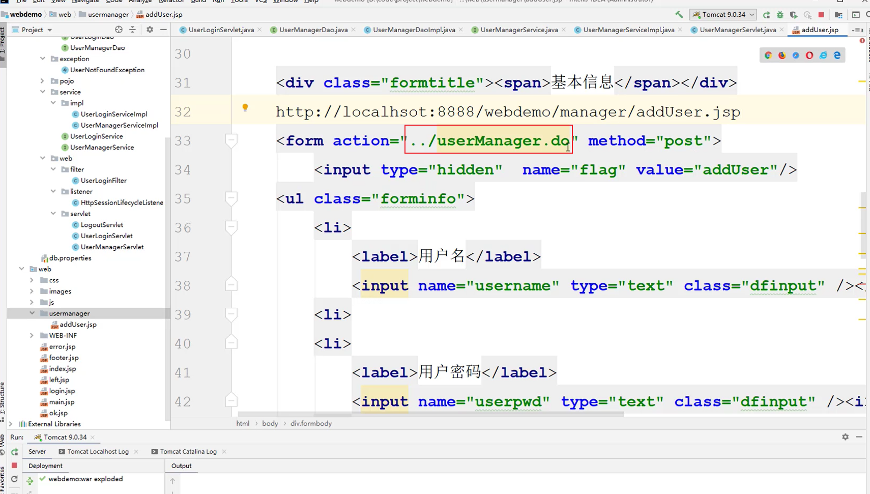Toggle code fold on line 33 form tag
The width and height of the screenshot is (870, 494).
pyautogui.click(x=231, y=140)
